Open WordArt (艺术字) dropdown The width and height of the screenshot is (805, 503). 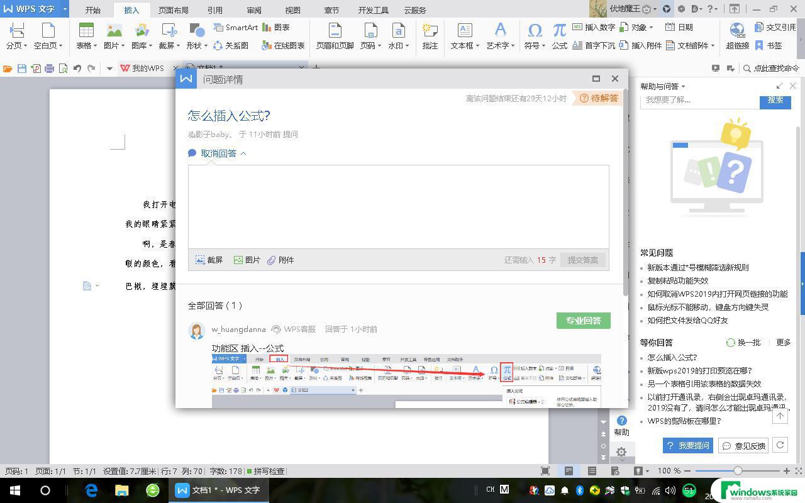pos(501,45)
